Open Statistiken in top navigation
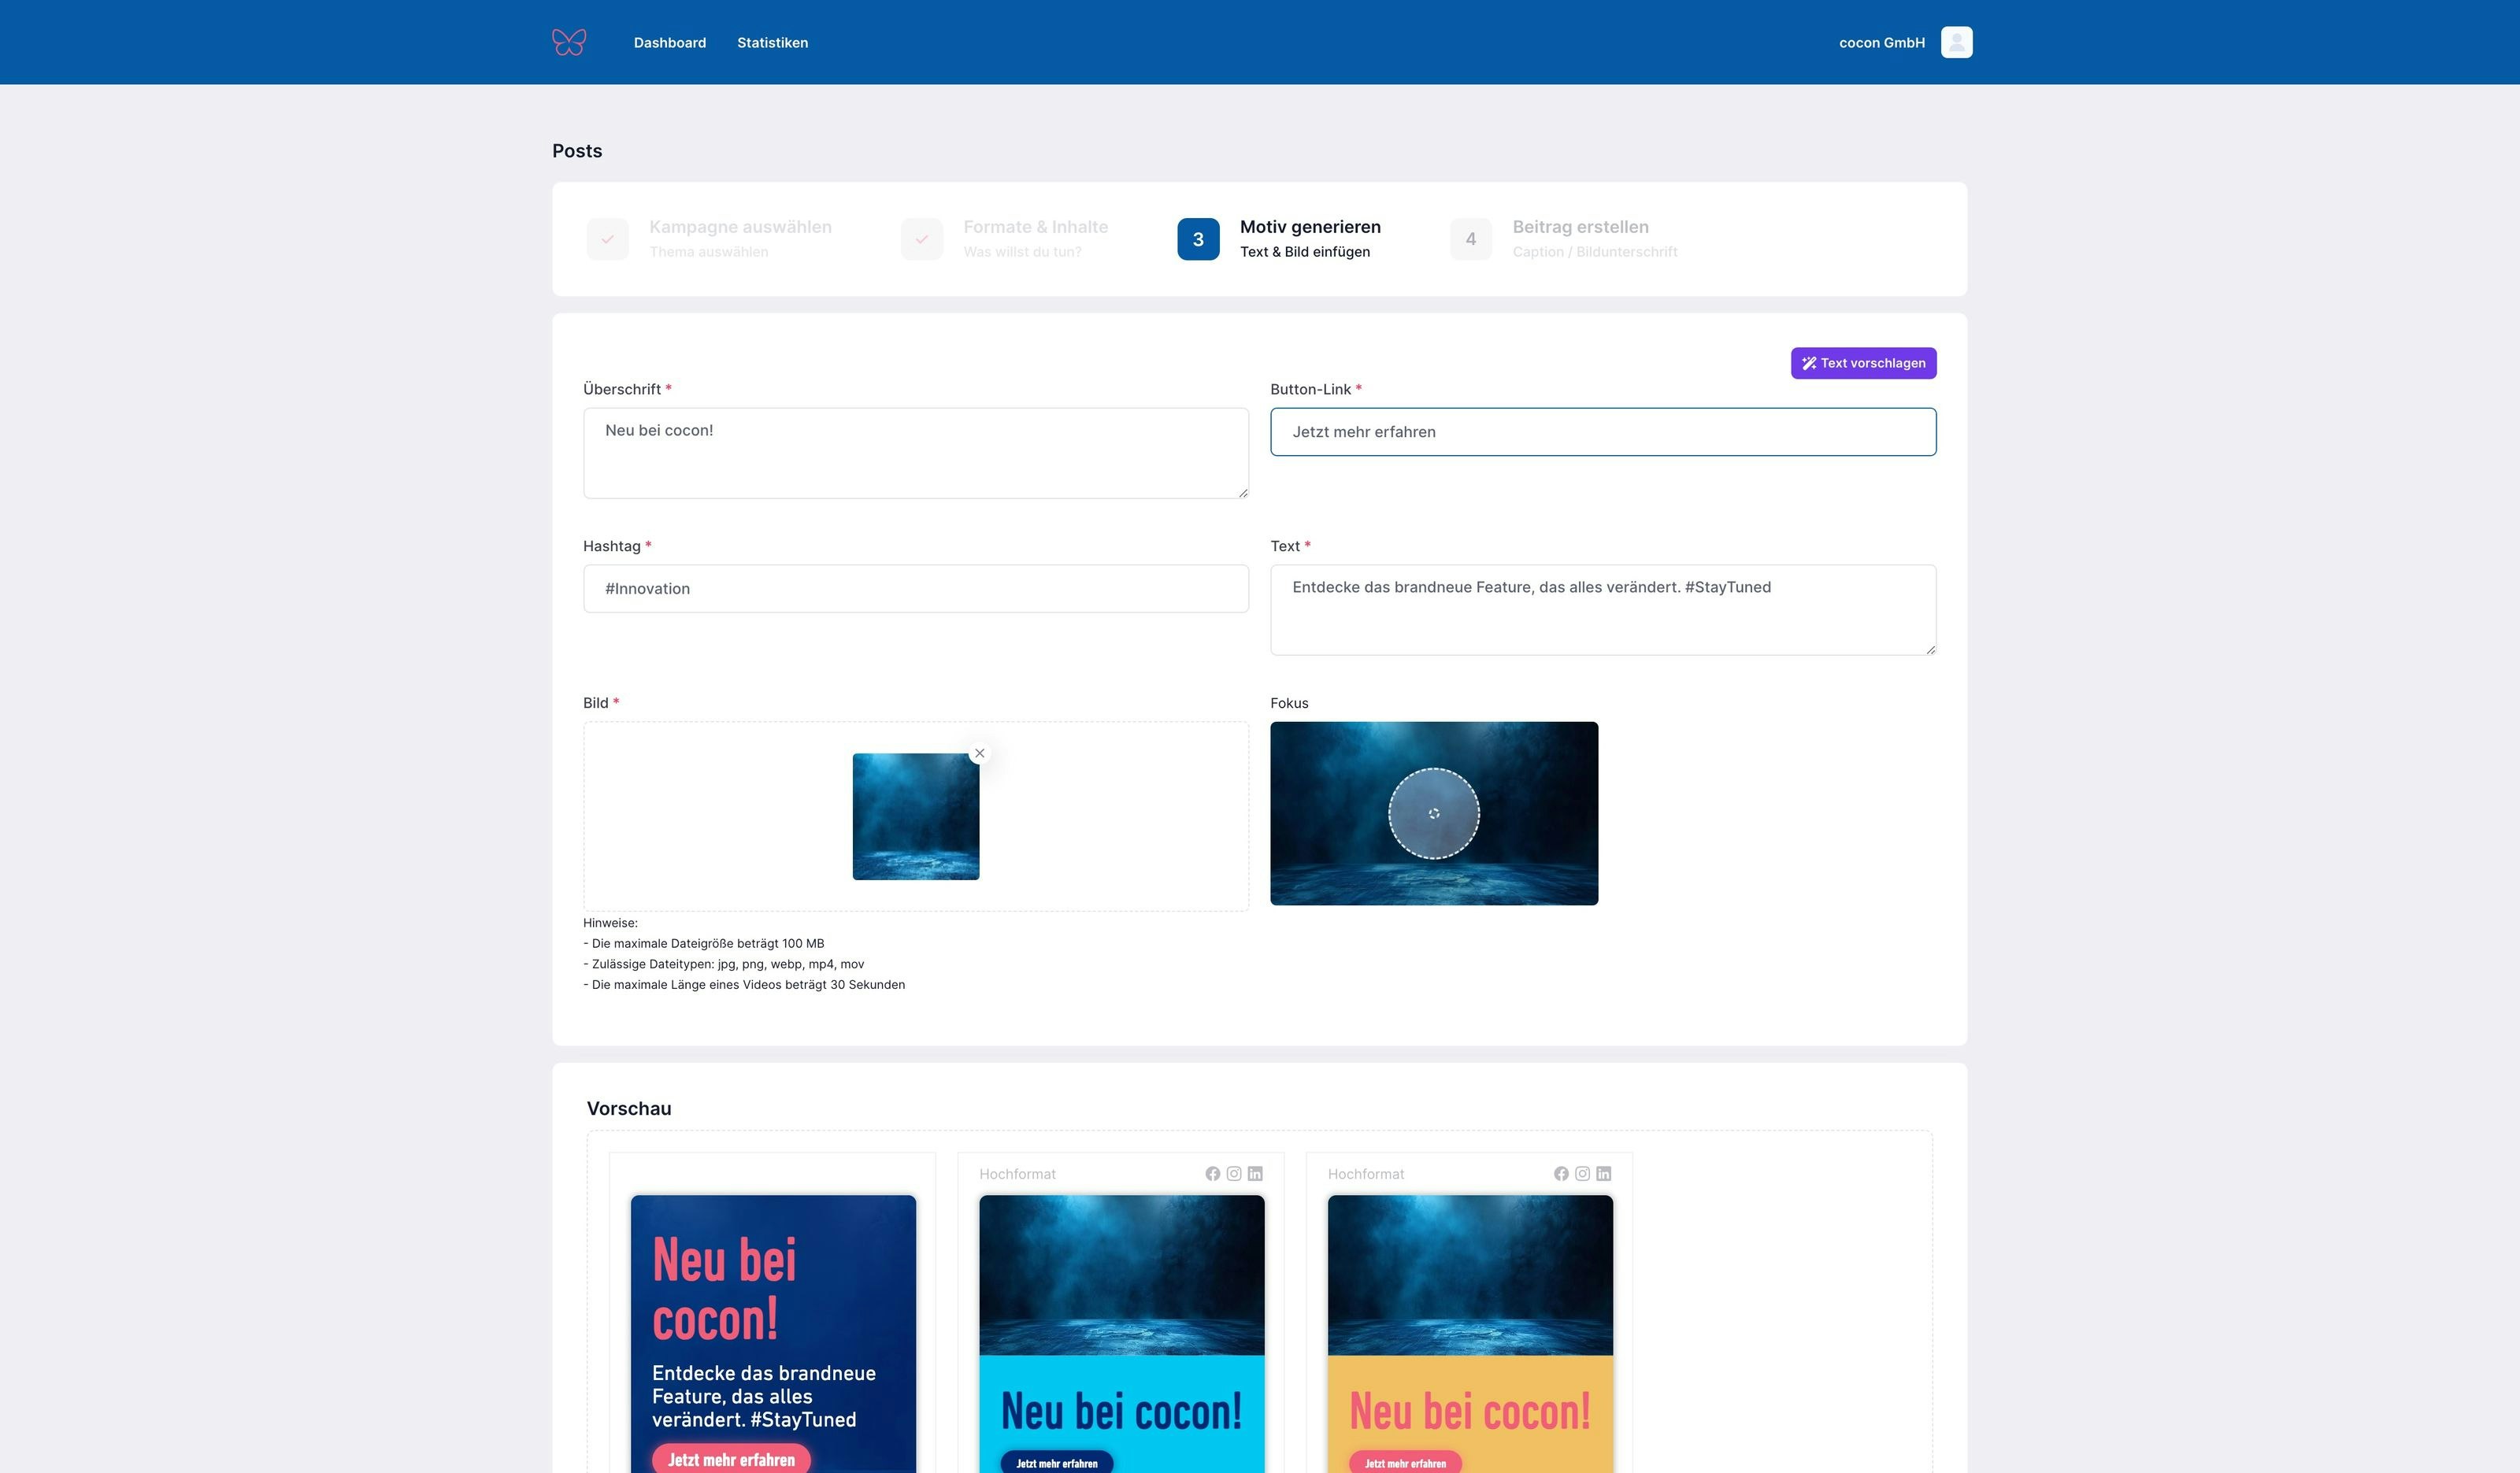 tap(772, 42)
